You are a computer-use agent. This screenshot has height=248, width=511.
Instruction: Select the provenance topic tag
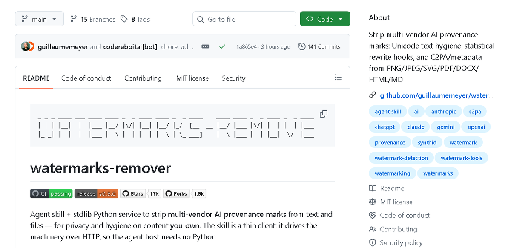click(x=390, y=142)
